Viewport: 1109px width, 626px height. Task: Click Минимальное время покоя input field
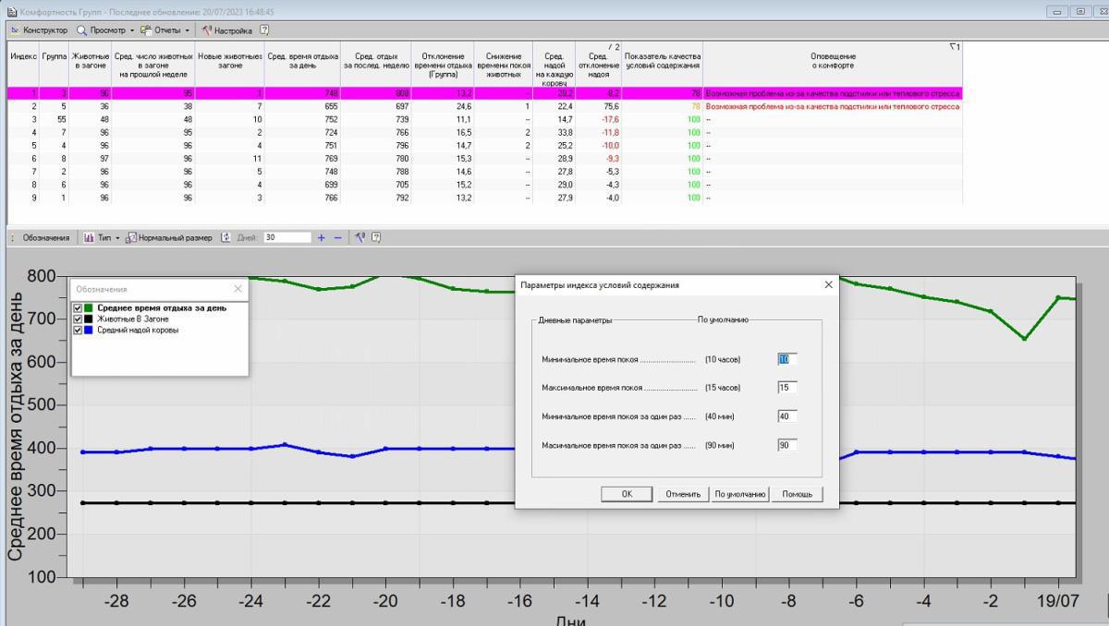787,359
